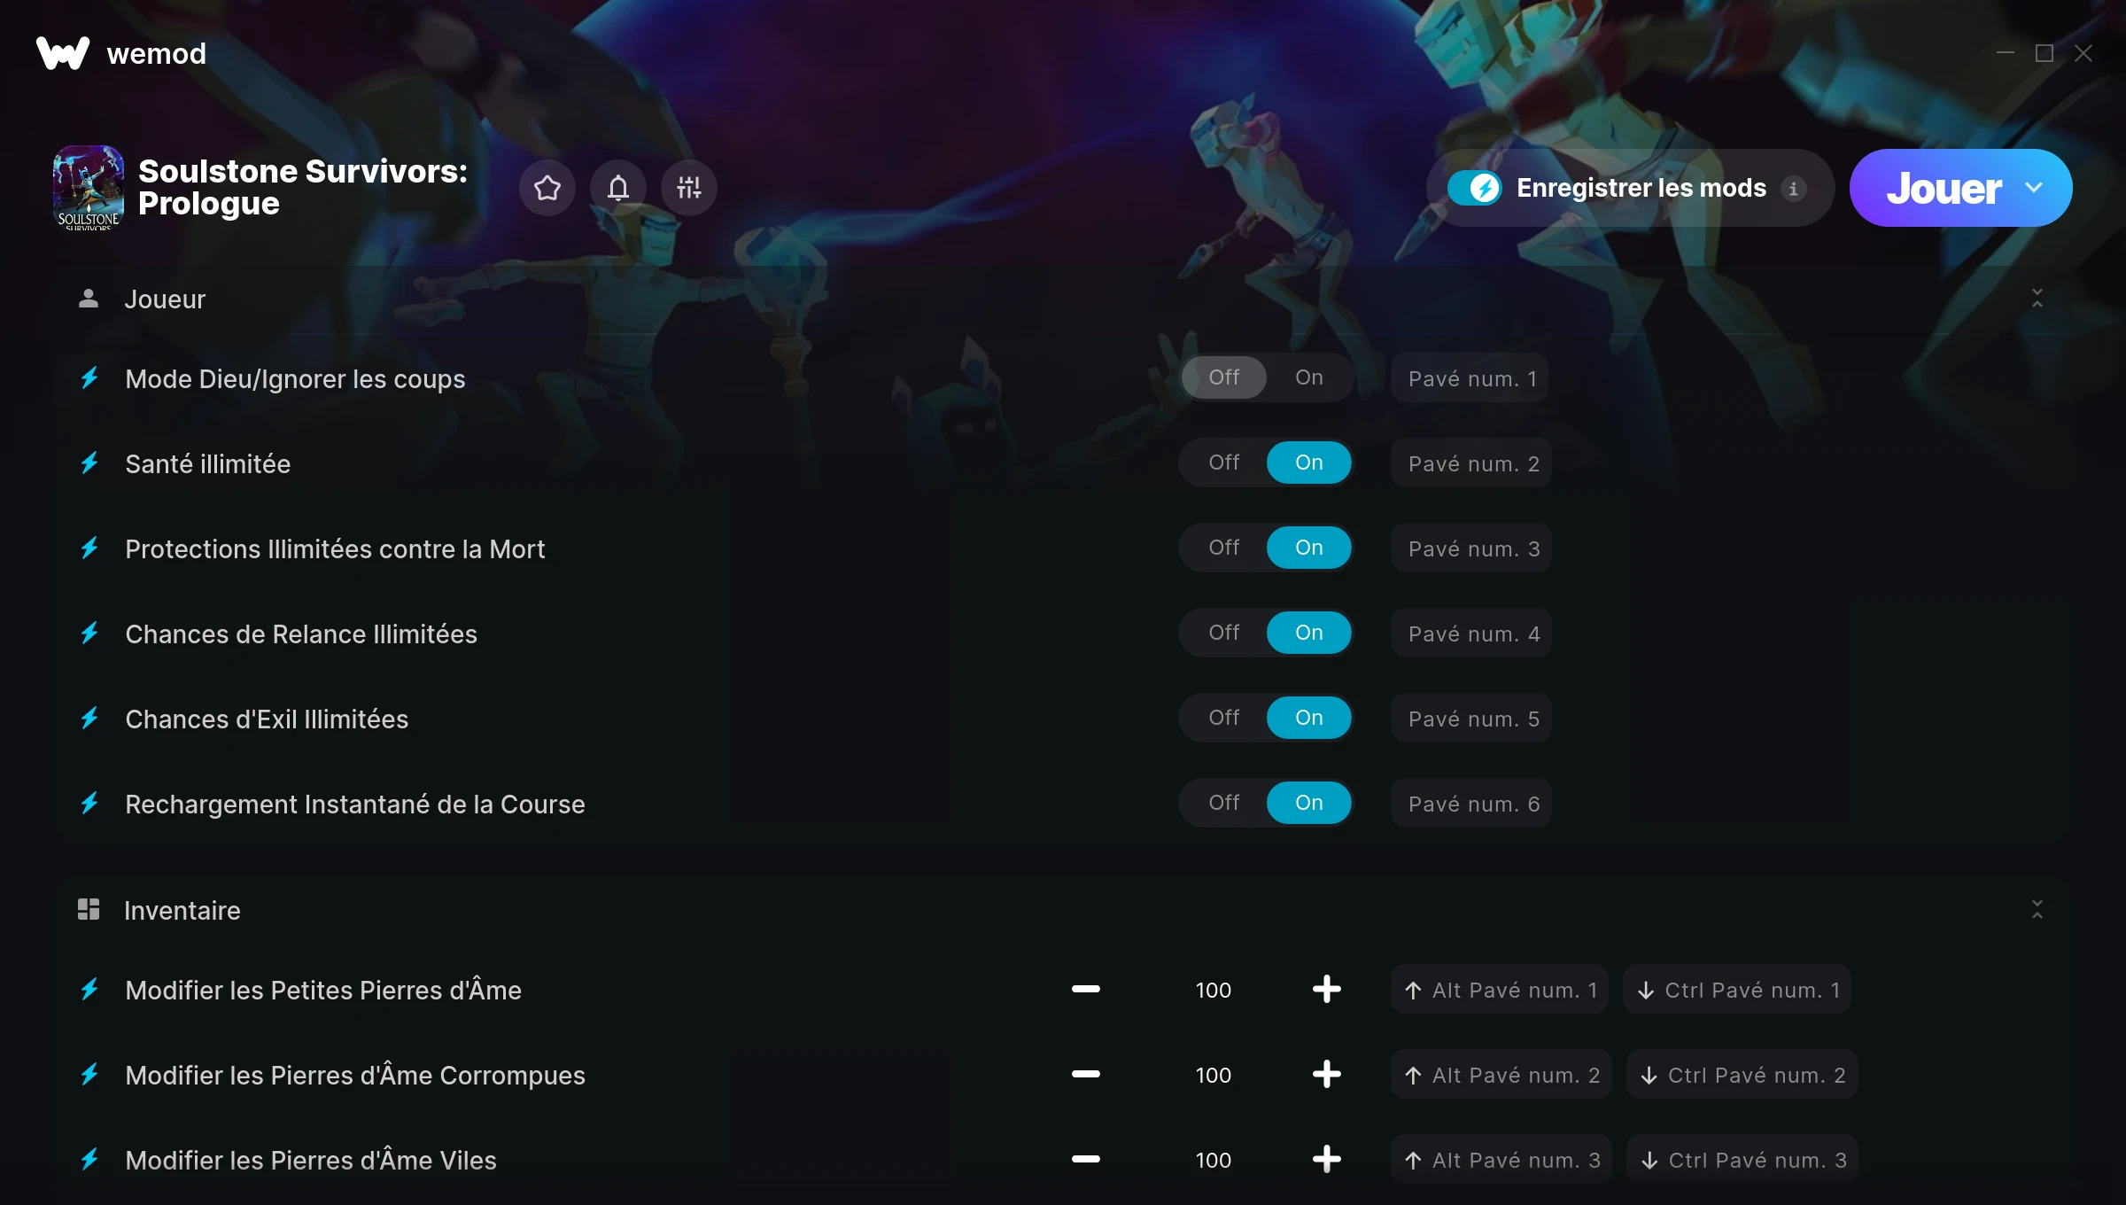This screenshot has width=2126, height=1205.
Task: Disable Chances d'Exil Illimitées toggle
Action: 1223,718
